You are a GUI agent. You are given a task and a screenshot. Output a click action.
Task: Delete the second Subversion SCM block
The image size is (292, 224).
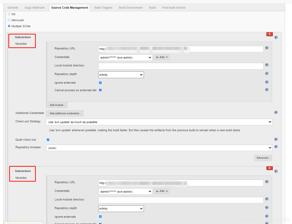269,168
